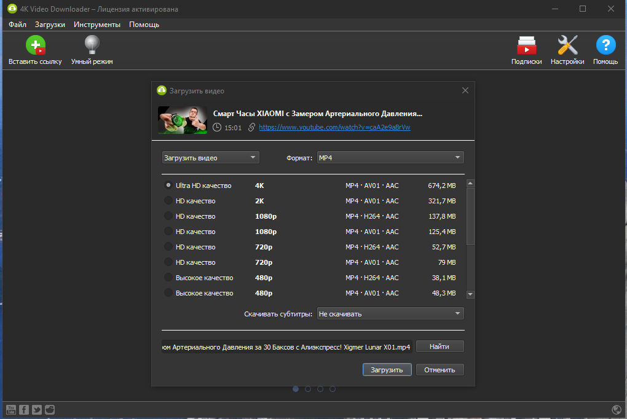This screenshot has height=419, width=627.
Task: Click the globe icon in bottom-right corner
Action: tap(617, 410)
